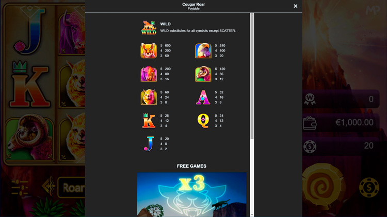
Task: Click the poker chip bet icon
Action: click(x=310, y=147)
